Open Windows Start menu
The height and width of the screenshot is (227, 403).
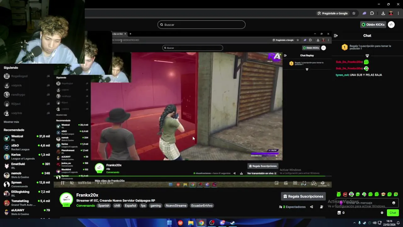169,223
